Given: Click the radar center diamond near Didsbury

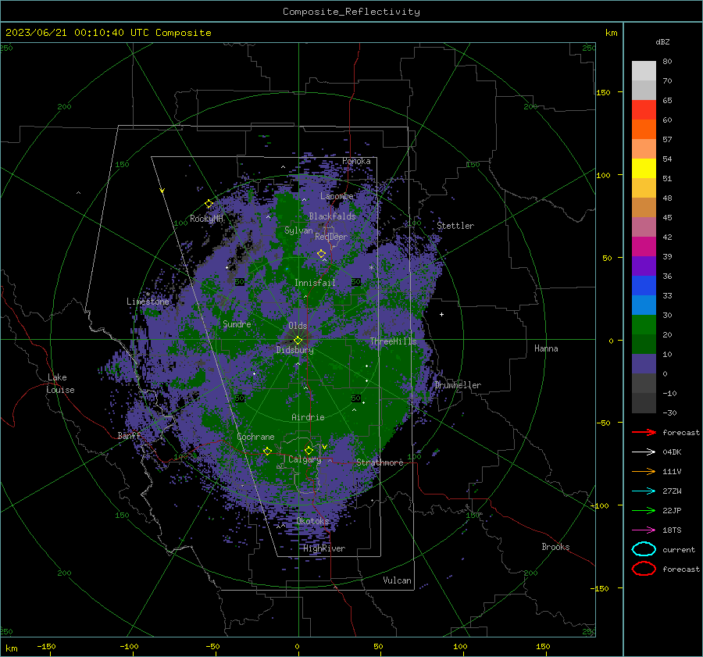Looking at the screenshot, I should pos(298,341).
